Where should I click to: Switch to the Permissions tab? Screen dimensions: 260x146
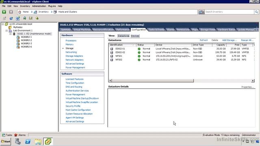(183, 30)
